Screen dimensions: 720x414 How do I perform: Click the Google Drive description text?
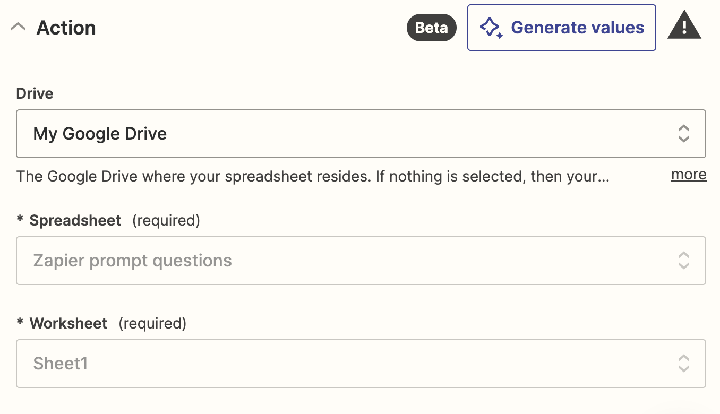click(x=312, y=176)
